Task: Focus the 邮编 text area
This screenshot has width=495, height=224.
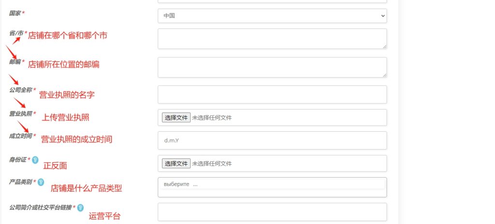Action: tap(272, 67)
